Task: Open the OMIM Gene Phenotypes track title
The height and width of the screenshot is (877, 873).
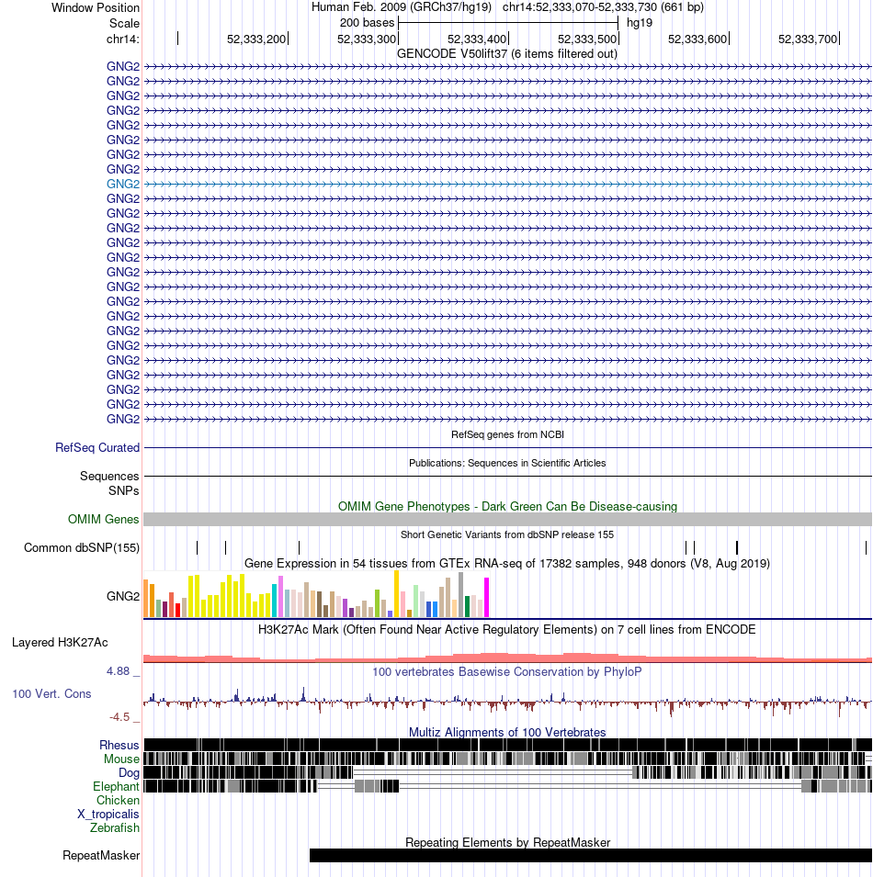Action: click(x=507, y=506)
